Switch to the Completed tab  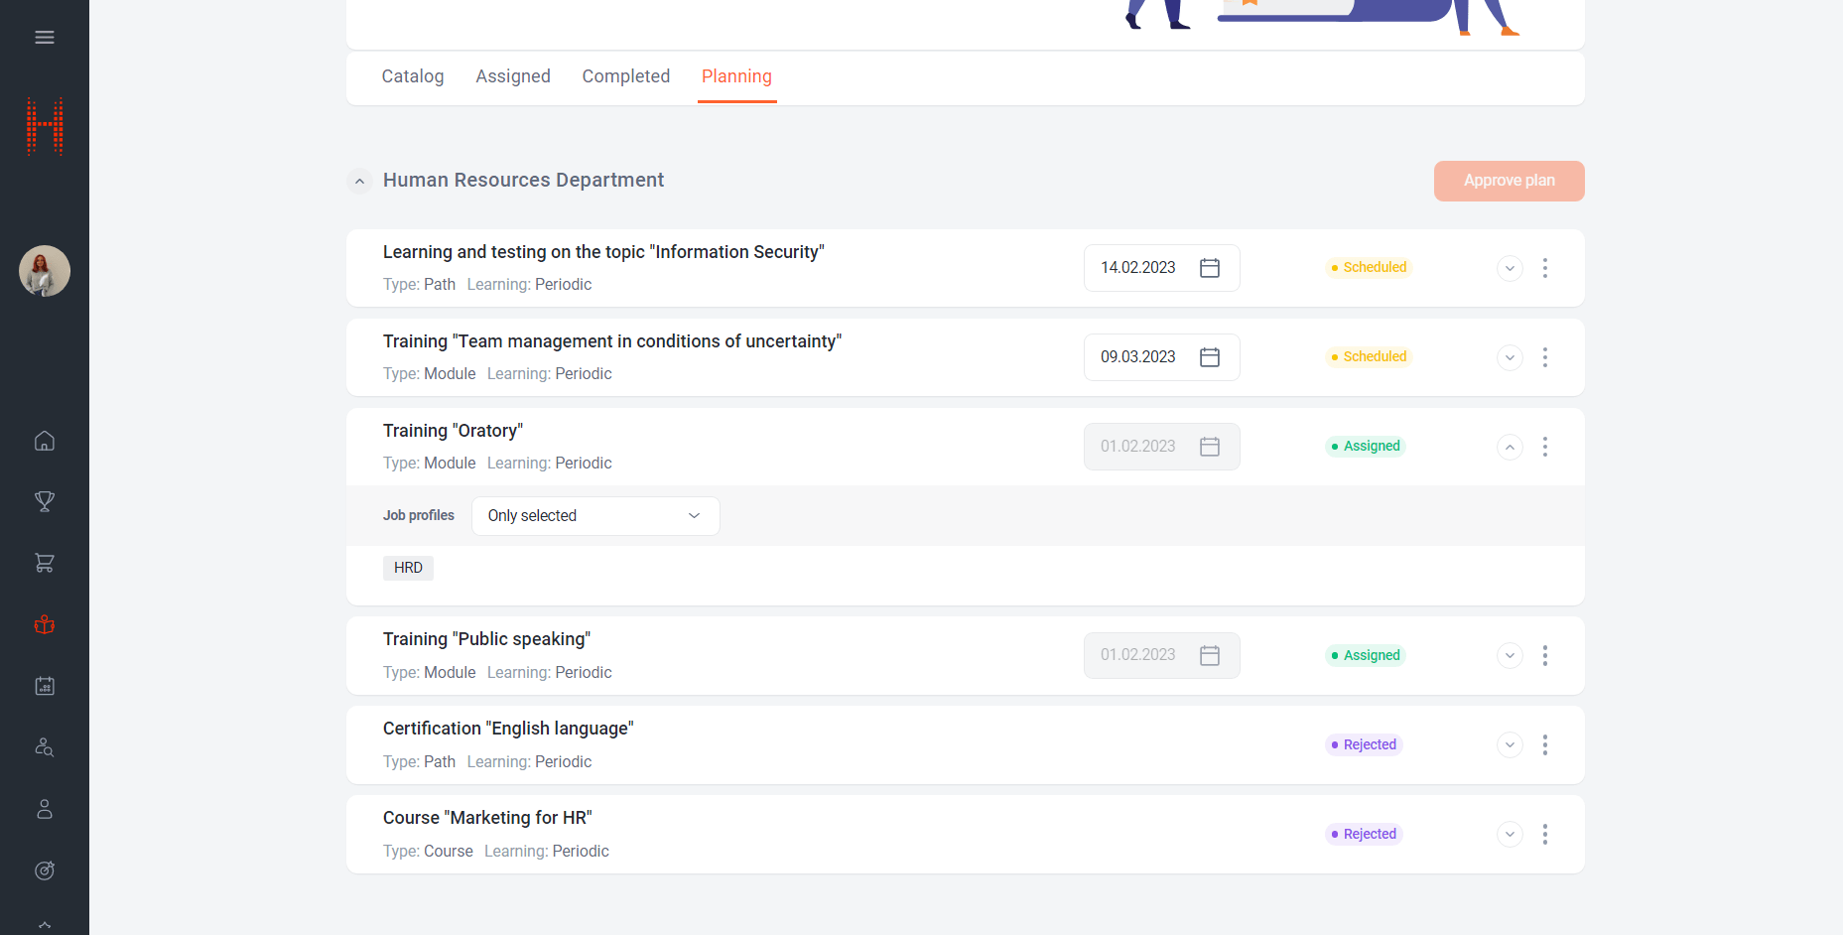coord(625,76)
